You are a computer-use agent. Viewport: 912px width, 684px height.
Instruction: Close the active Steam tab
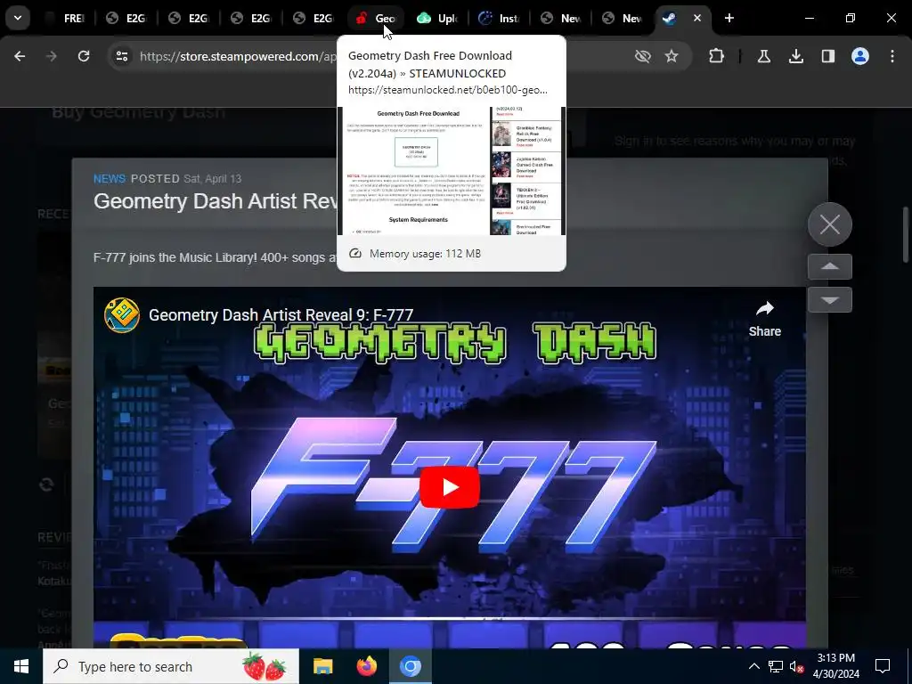coord(697,18)
